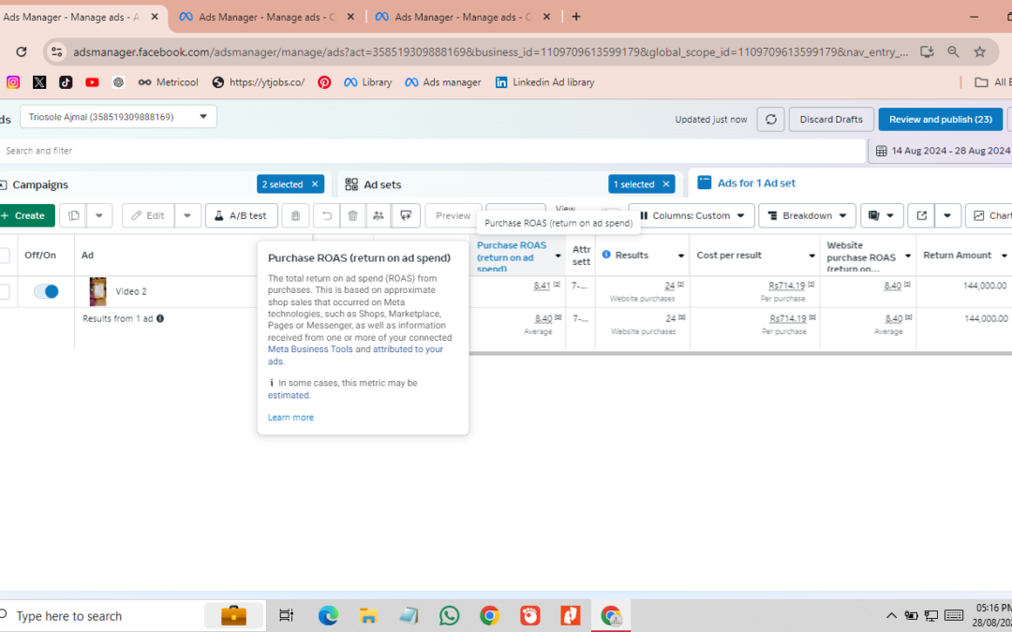
Task: Open the Columns: Custom dropdown
Action: pos(692,215)
